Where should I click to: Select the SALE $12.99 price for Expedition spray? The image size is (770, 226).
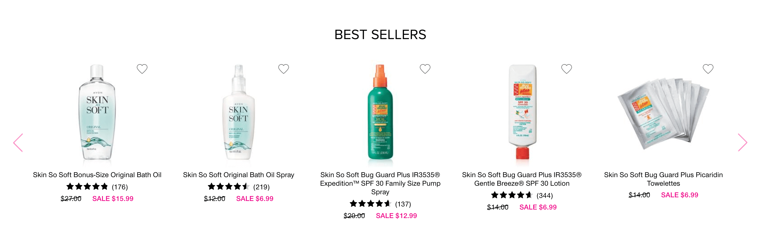[396, 216]
